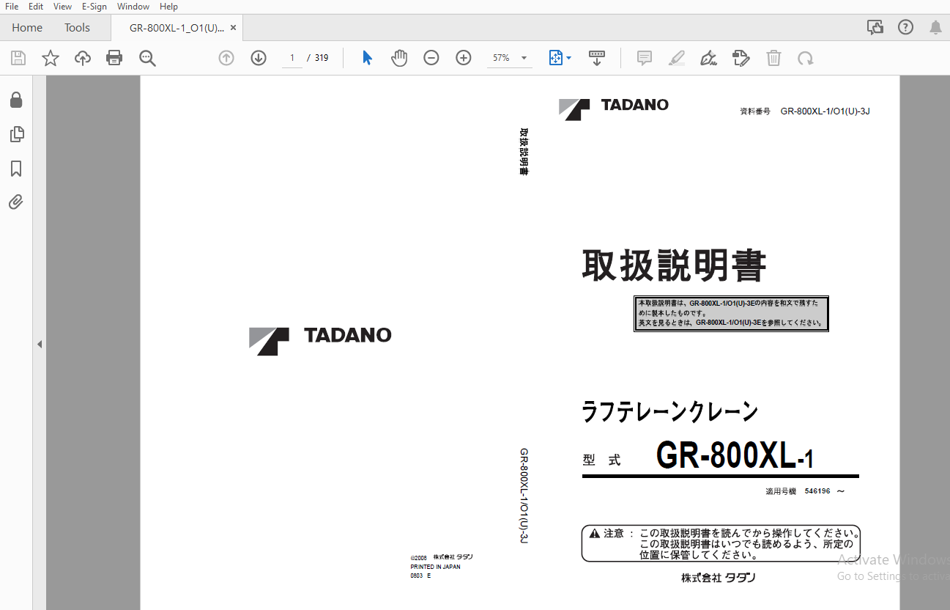Select the highlight text tool
The height and width of the screenshot is (610, 950).
tap(677, 58)
